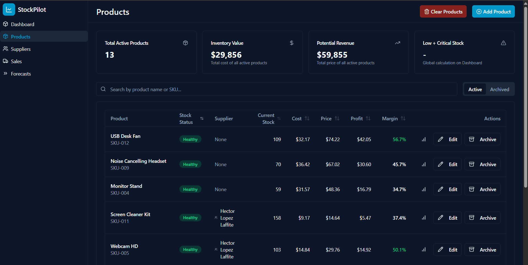Click the search magnifier icon
The height and width of the screenshot is (265, 528).
tap(103, 89)
